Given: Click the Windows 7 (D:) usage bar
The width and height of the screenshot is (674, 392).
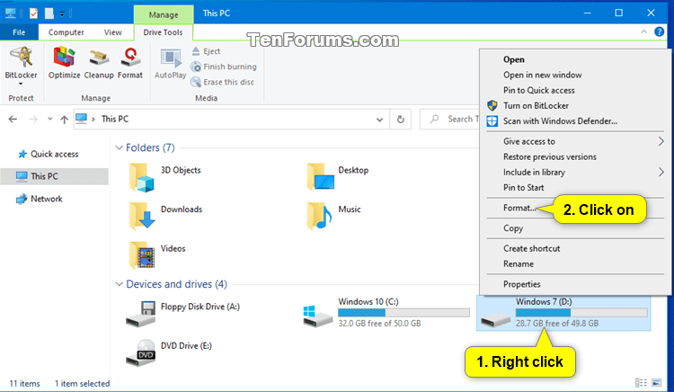Looking at the screenshot, I should click(x=581, y=313).
